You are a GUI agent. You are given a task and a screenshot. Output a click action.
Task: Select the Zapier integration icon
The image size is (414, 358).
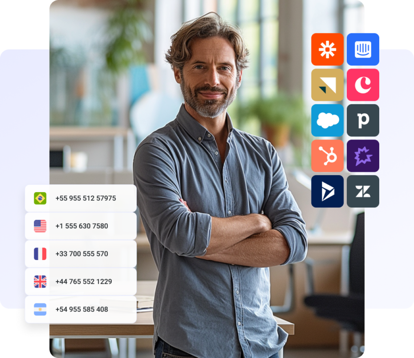328,50
